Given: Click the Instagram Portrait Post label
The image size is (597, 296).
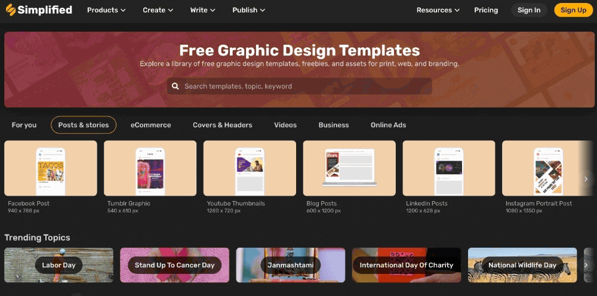Looking at the screenshot, I should click(538, 203).
